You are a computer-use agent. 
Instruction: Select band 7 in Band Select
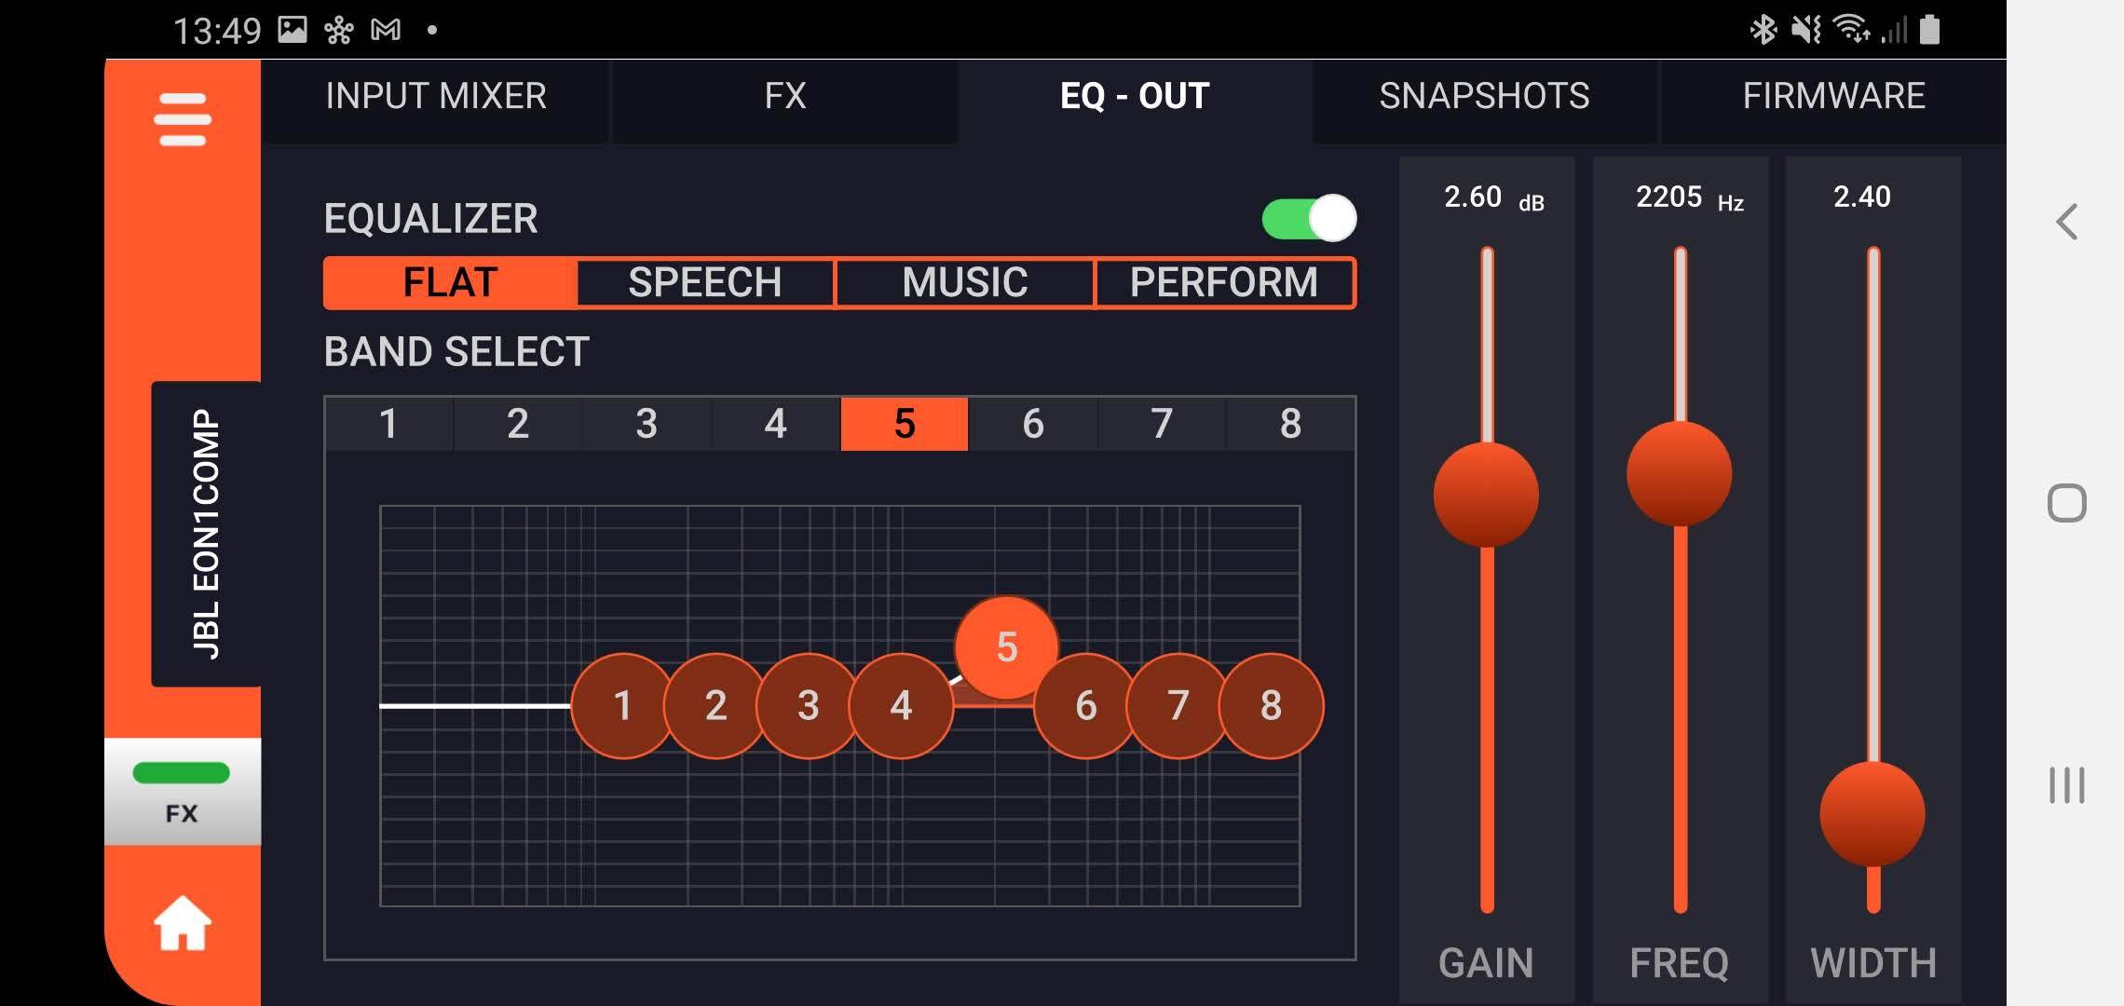pyautogui.click(x=1162, y=424)
